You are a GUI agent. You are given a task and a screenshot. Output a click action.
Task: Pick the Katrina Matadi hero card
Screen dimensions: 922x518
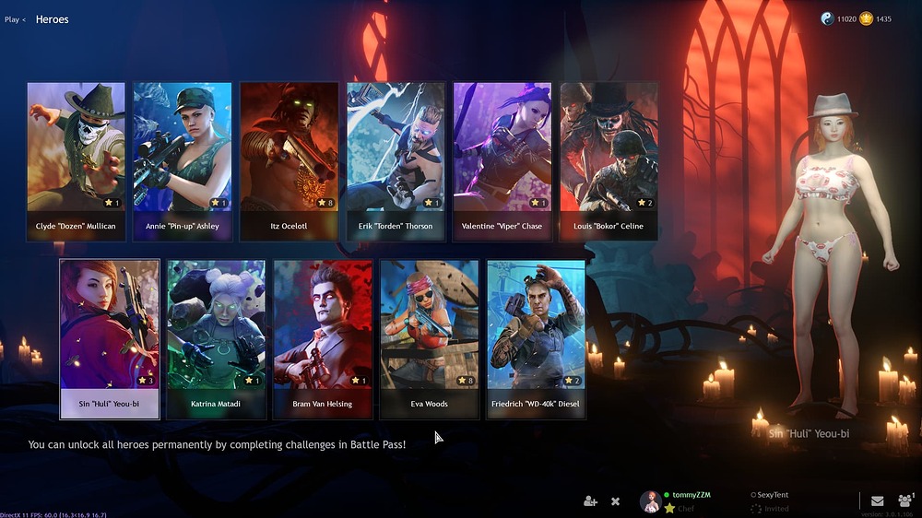tap(216, 339)
